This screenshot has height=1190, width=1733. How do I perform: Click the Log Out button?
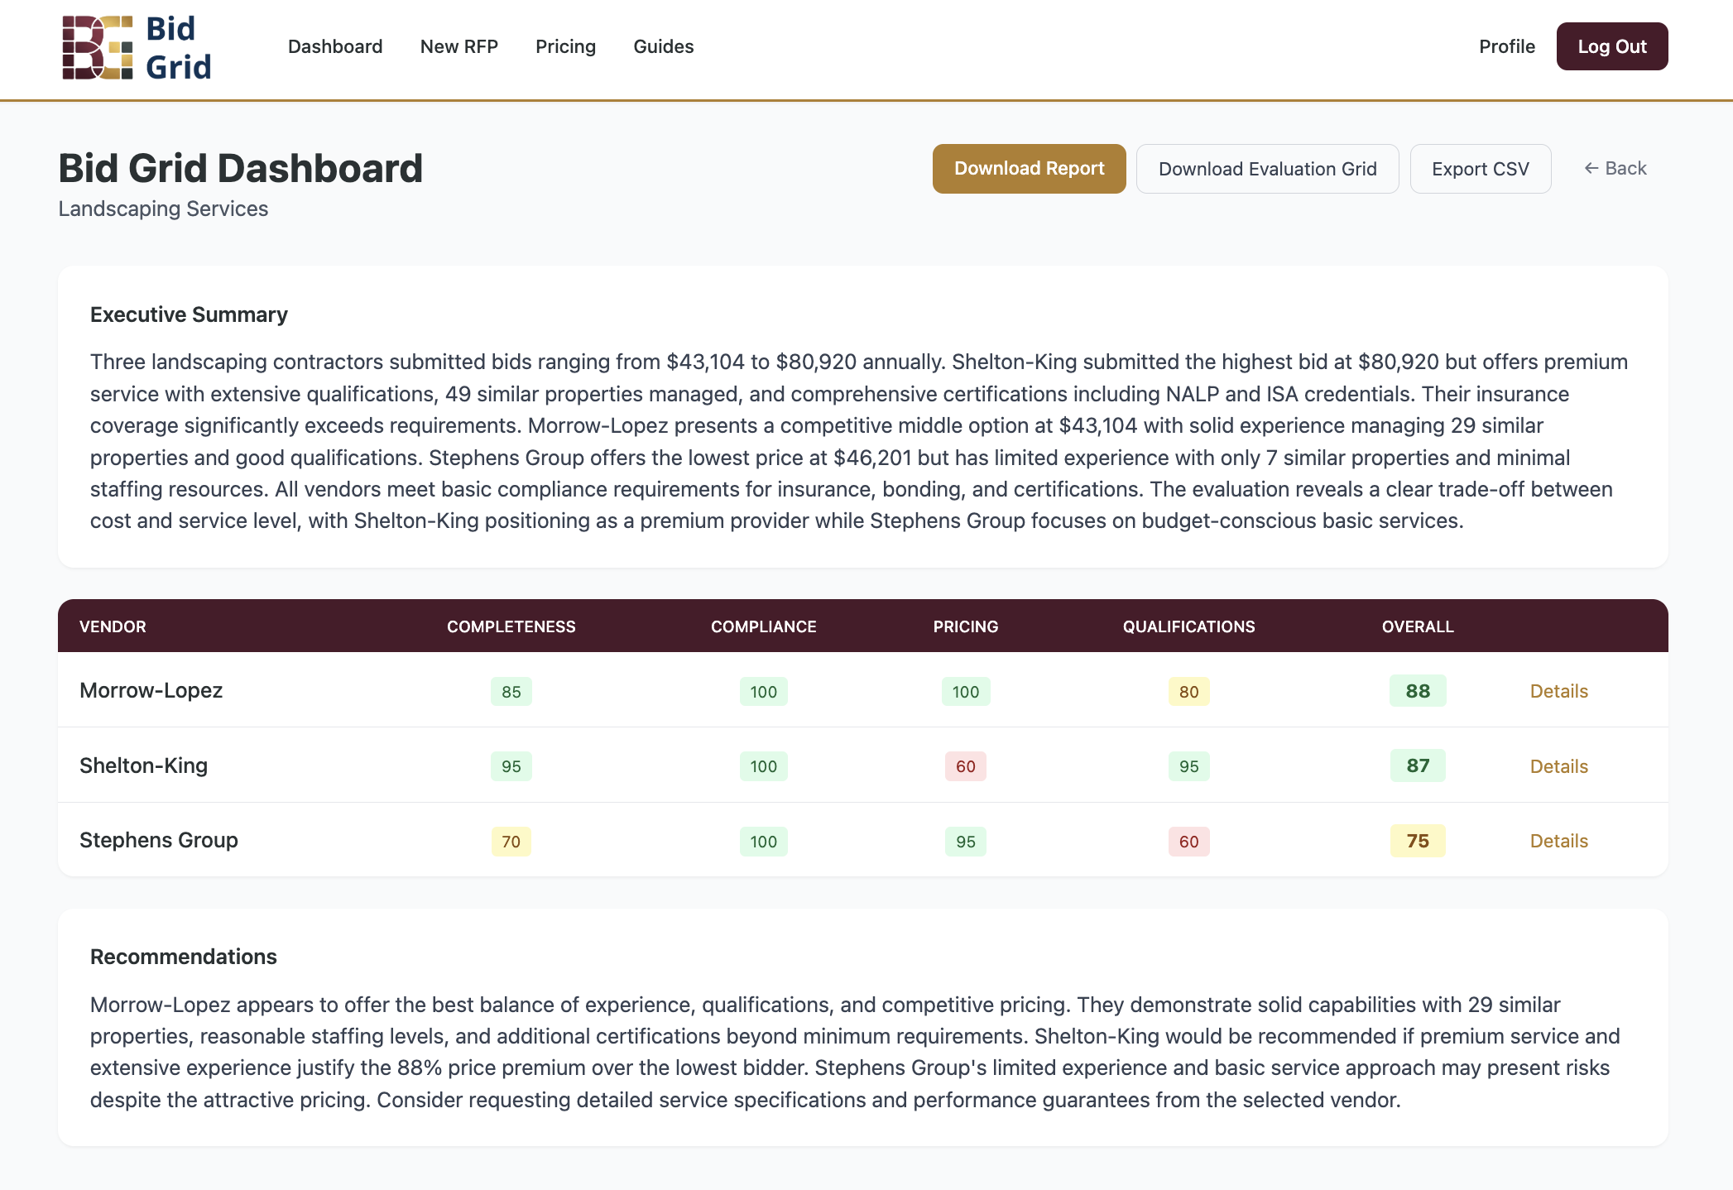[1611, 46]
